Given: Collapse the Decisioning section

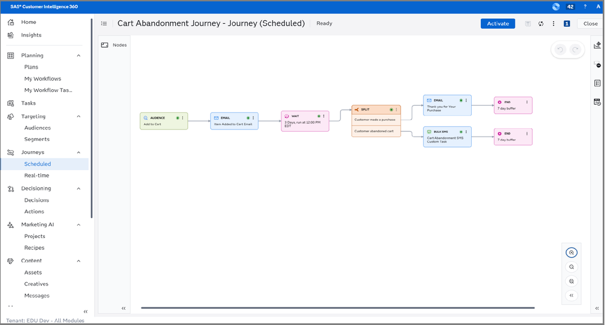Looking at the screenshot, I should (78, 188).
